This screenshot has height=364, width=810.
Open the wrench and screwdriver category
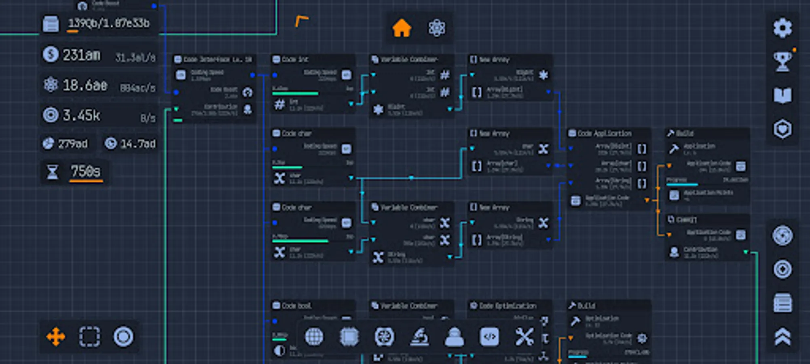click(524, 336)
